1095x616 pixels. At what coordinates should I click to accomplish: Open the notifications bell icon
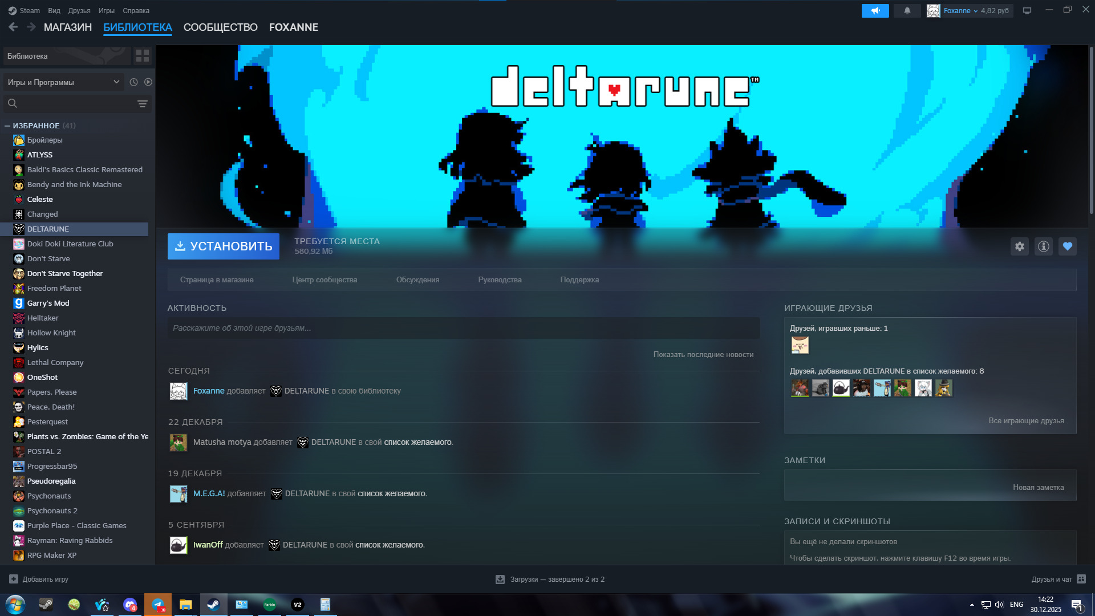pos(907,11)
